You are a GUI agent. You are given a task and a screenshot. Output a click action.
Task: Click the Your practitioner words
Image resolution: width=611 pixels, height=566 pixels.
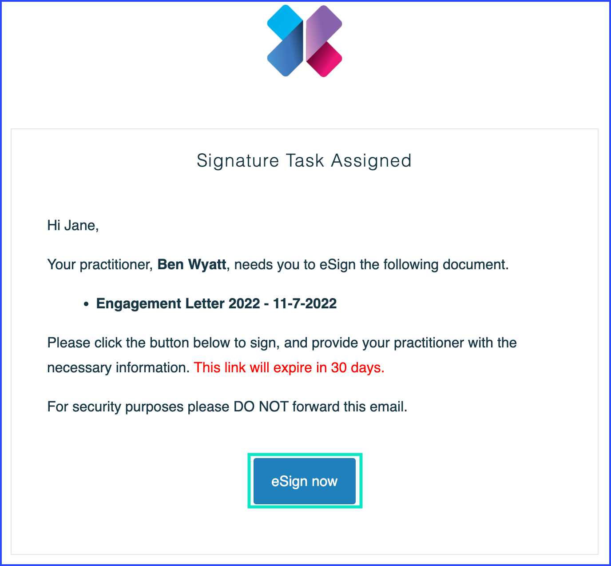[99, 265]
